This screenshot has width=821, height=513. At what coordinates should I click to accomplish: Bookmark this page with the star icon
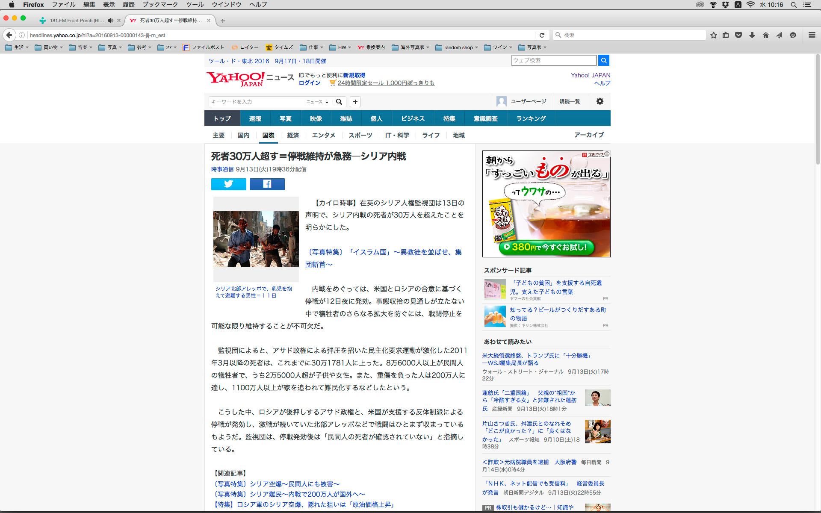713,35
